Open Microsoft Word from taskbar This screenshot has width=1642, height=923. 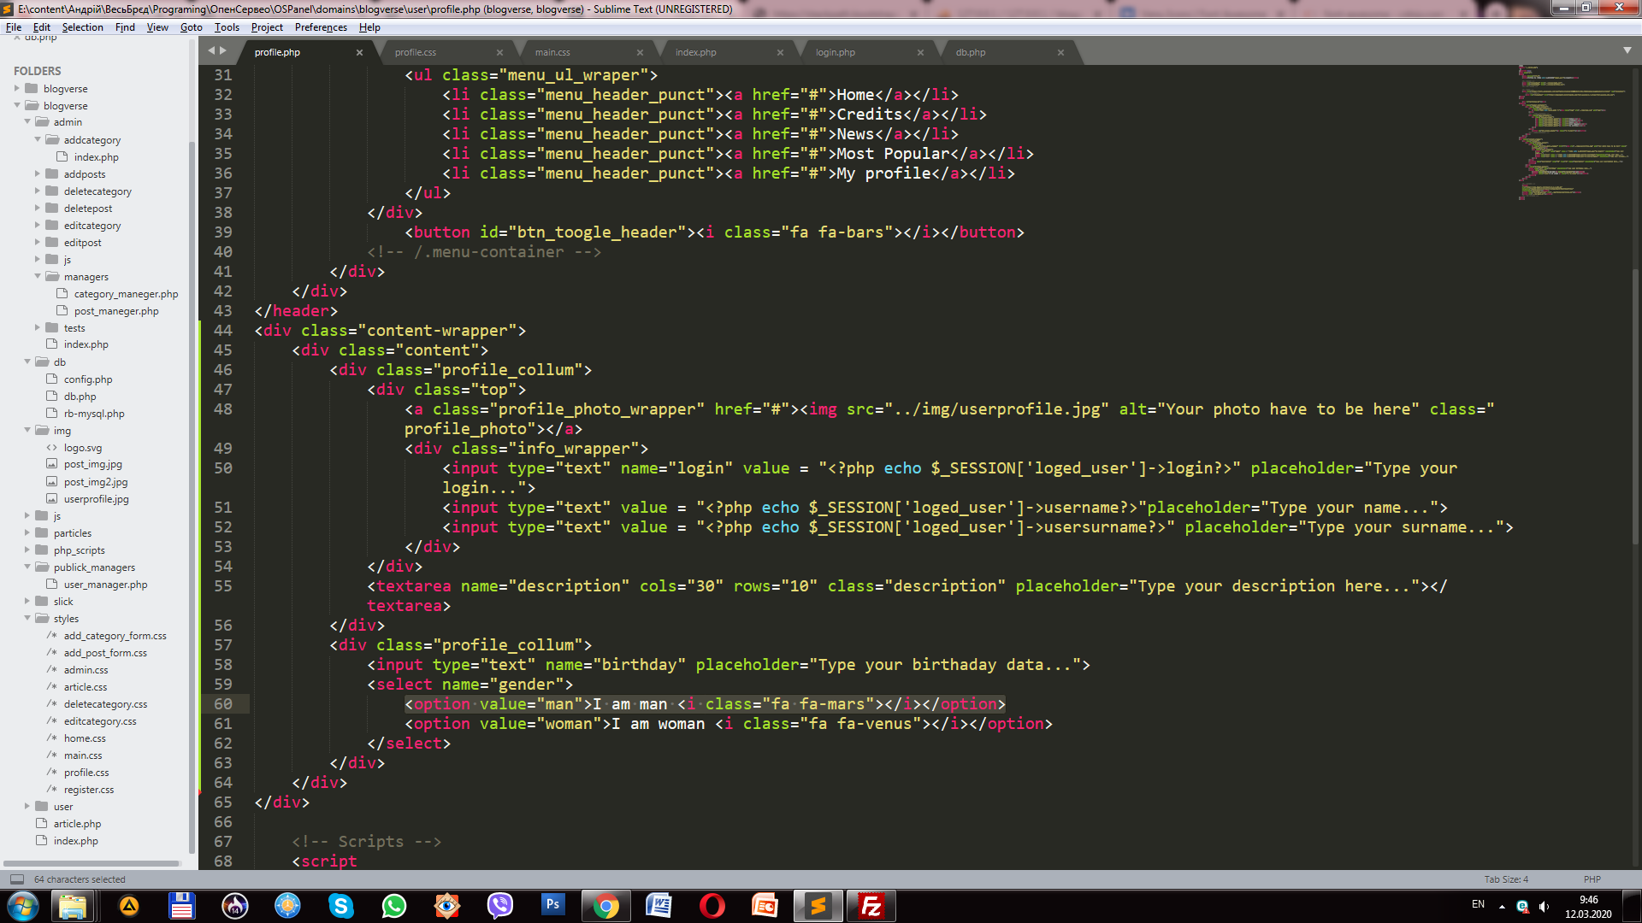pos(659,906)
